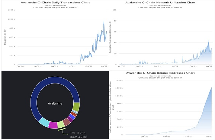The image size is (215, 140).
Task: Click snowtrace.io source under Daily Transactions
Action: (x=60, y=6)
